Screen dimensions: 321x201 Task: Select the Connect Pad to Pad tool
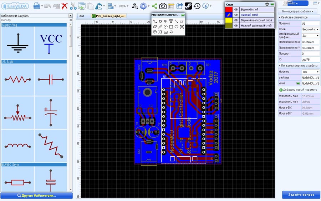[176, 21]
